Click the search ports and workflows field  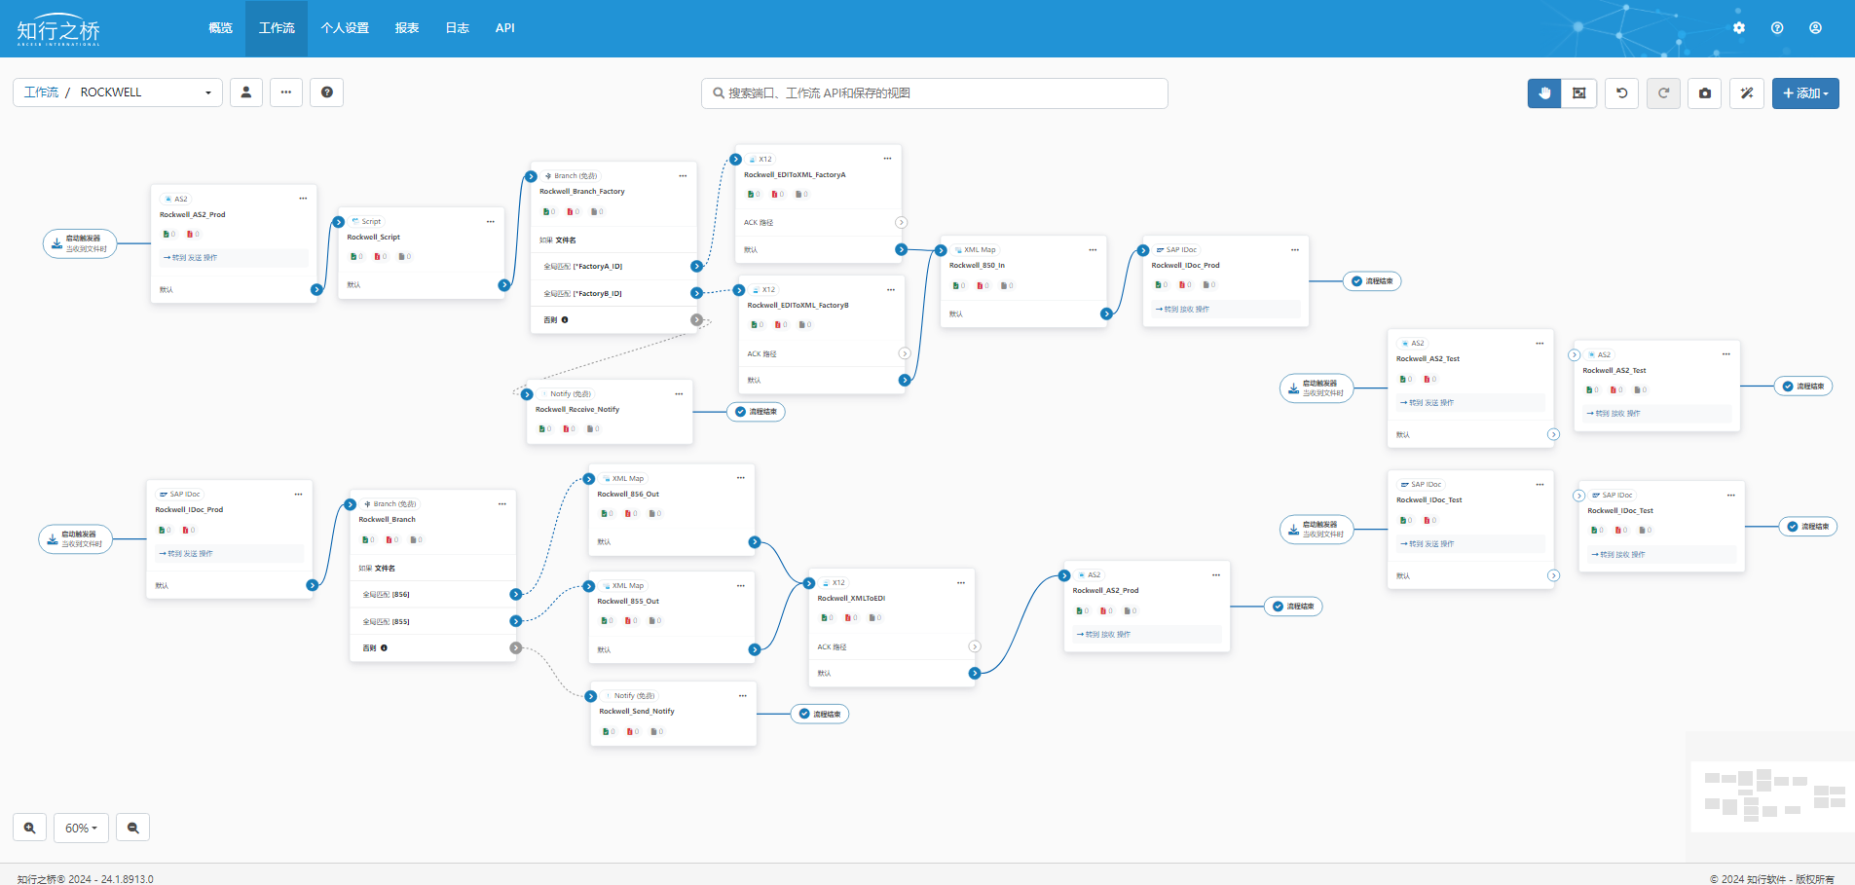(935, 93)
